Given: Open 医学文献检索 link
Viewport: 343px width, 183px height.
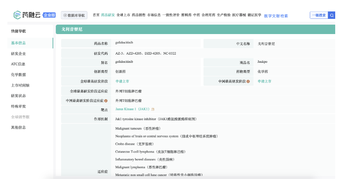Looking at the screenshot, I should point(276,16).
